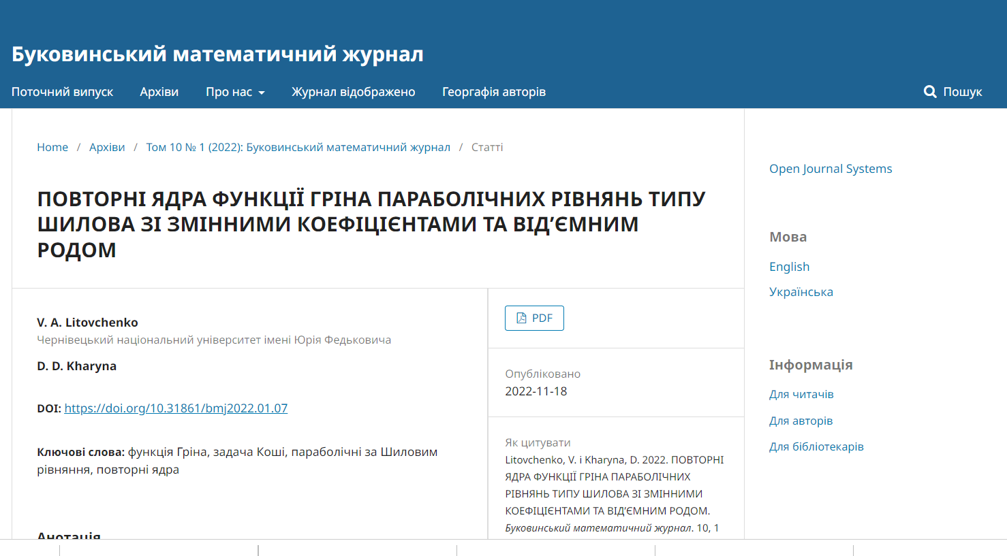The height and width of the screenshot is (556, 1007).
Task: Open the Архіви breadcrumb link
Action: [107, 147]
